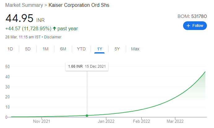The image size is (214, 128).
Task: Show the 1M chart range
Action: [x=45, y=49]
